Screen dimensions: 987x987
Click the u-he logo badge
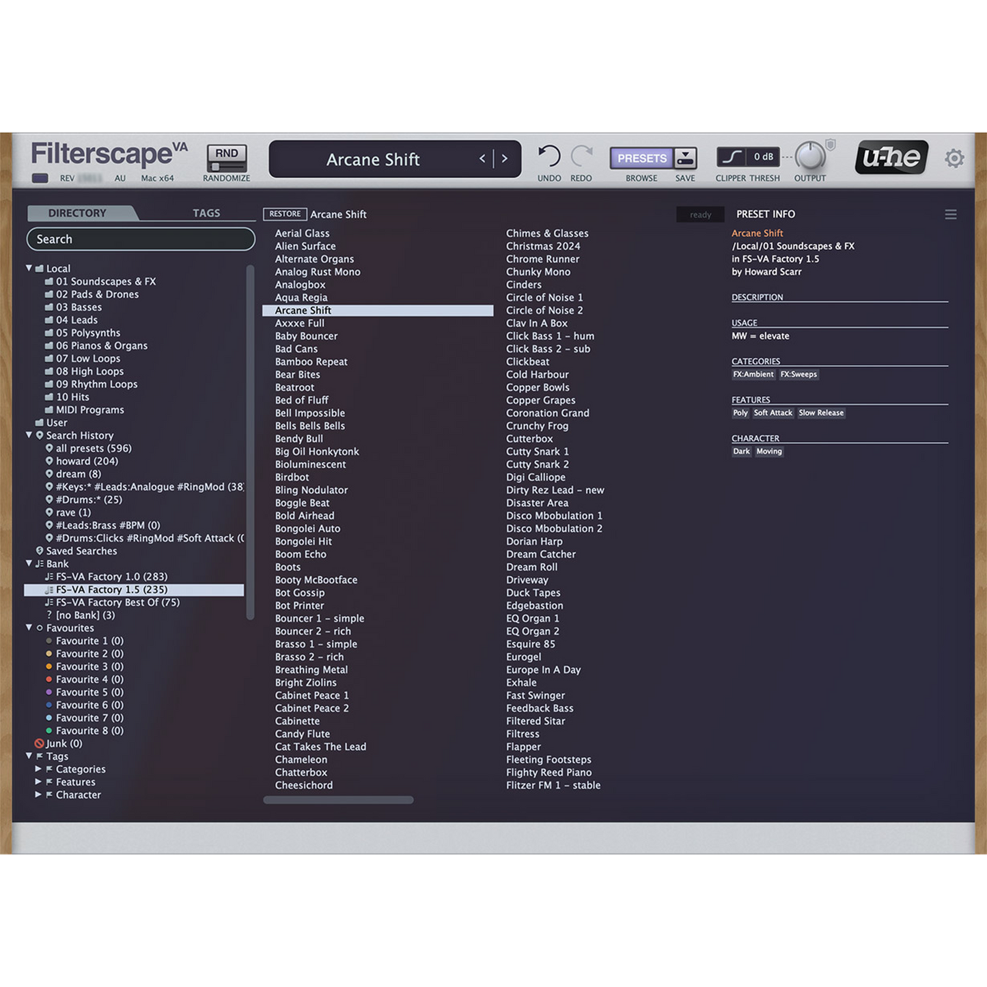point(891,158)
